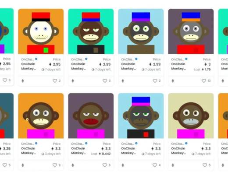Click heart icon on red-and-blue-hat monkey card
228x175 pixels.
click(105, 80)
